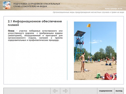
Task: Click the heading 2.1 Информационное обеспечение пляжей
Action: 35,23
